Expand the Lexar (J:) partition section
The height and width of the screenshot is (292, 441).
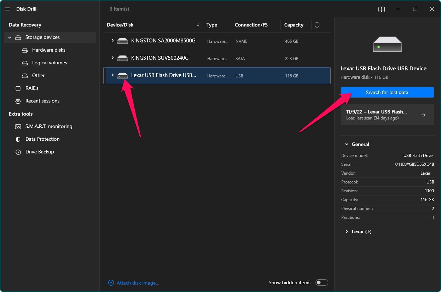tap(346, 232)
